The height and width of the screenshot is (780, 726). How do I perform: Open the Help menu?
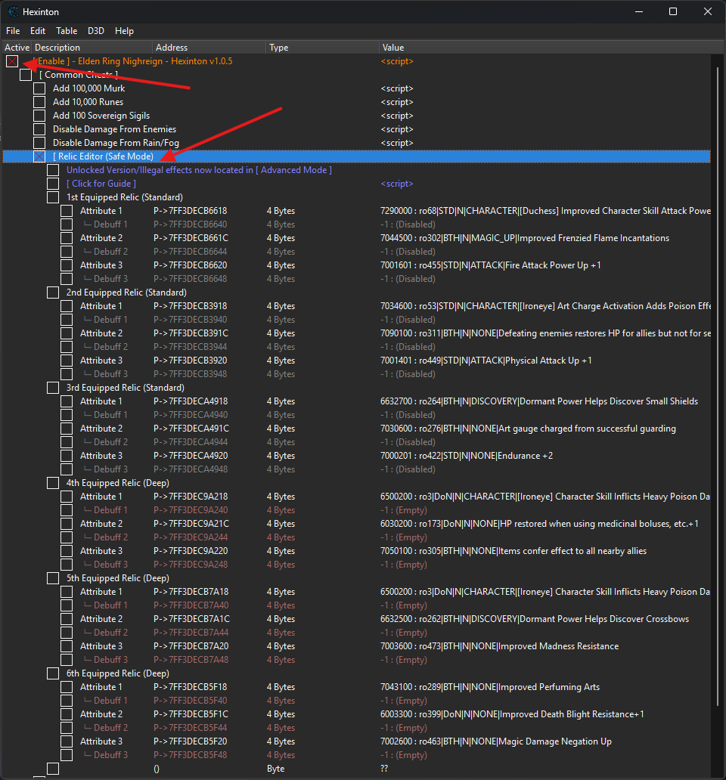point(124,31)
